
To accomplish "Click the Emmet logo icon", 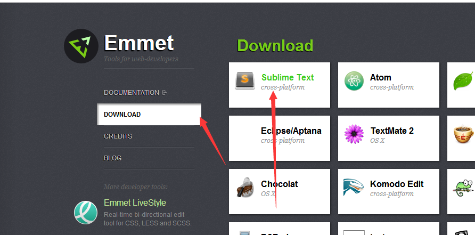I will 81,46.
